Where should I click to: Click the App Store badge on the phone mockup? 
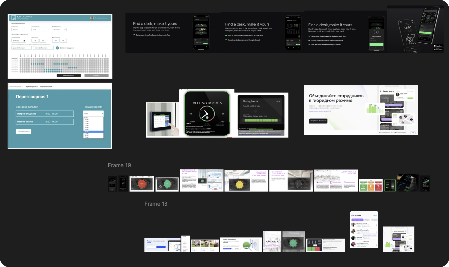click(x=438, y=46)
